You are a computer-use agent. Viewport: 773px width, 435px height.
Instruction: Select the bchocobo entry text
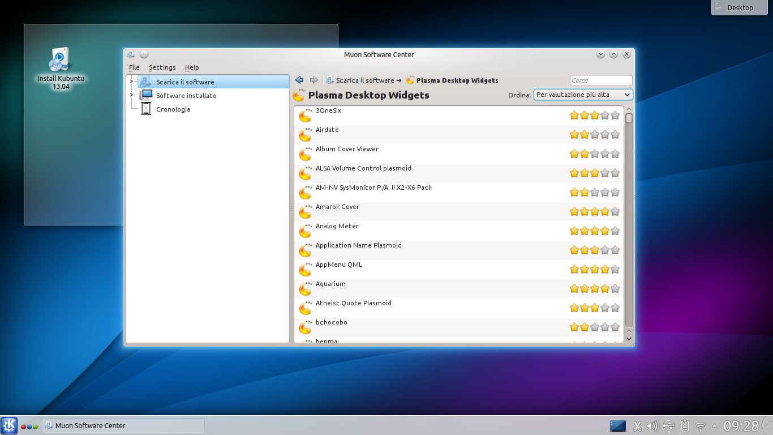(332, 322)
